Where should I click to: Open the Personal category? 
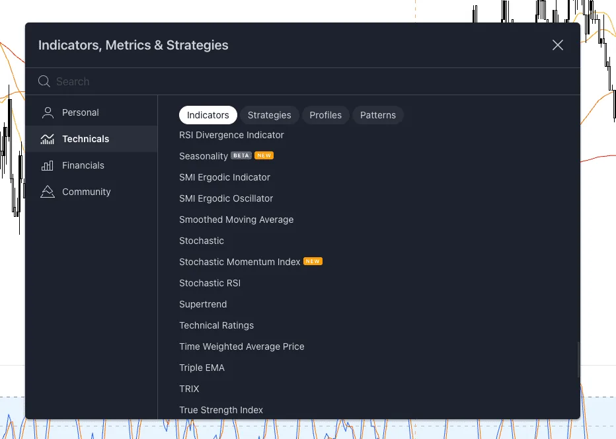[x=91, y=113]
